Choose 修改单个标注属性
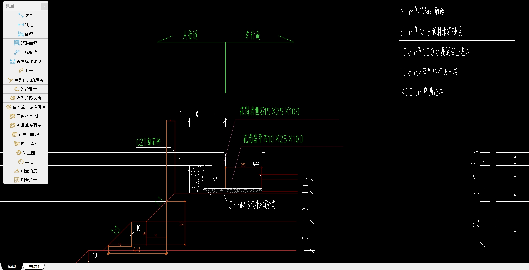The image size is (529, 270). 26,107
